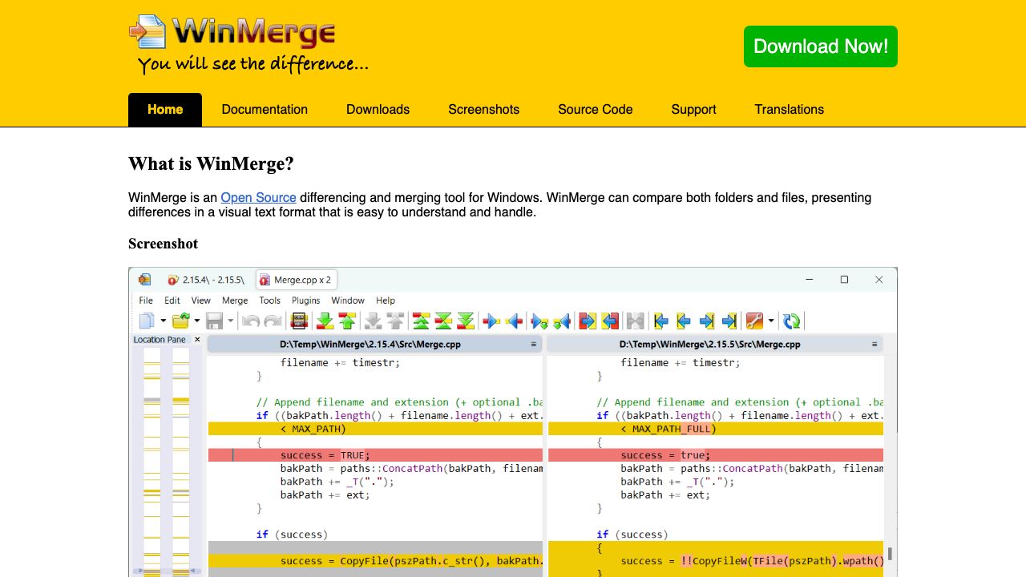Viewport: 1026px width, 577px height.
Task: Click the 'Location Pane' title label
Action: pos(160,340)
